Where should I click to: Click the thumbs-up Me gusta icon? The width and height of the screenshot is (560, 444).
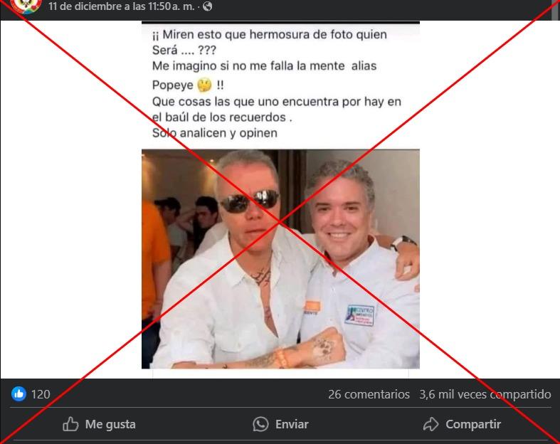coord(70,424)
